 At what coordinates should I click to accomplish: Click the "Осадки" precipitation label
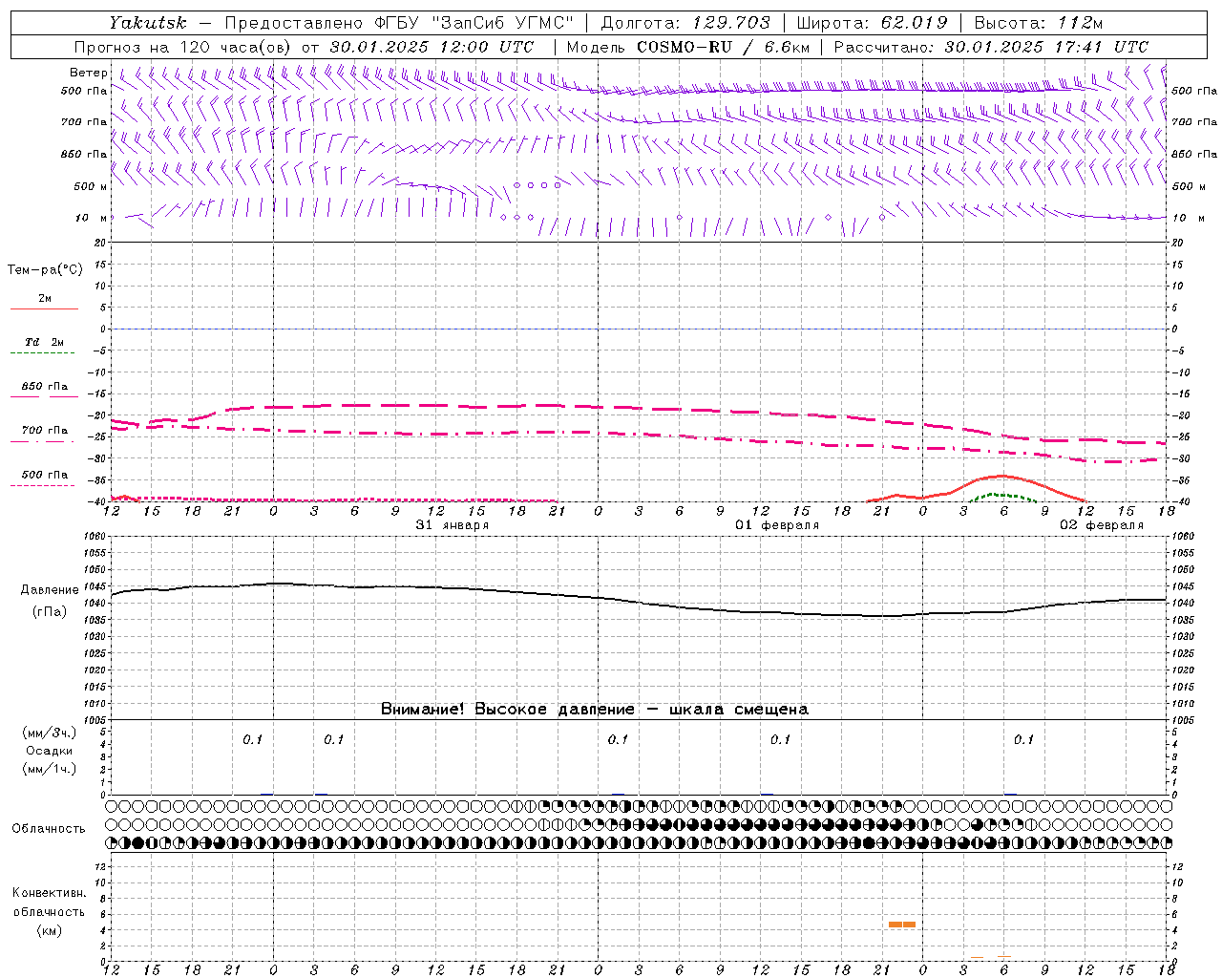[x=49, y=751]
